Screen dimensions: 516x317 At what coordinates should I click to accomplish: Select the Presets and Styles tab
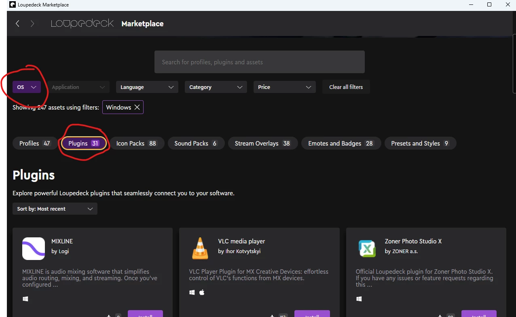coord(420,143)
